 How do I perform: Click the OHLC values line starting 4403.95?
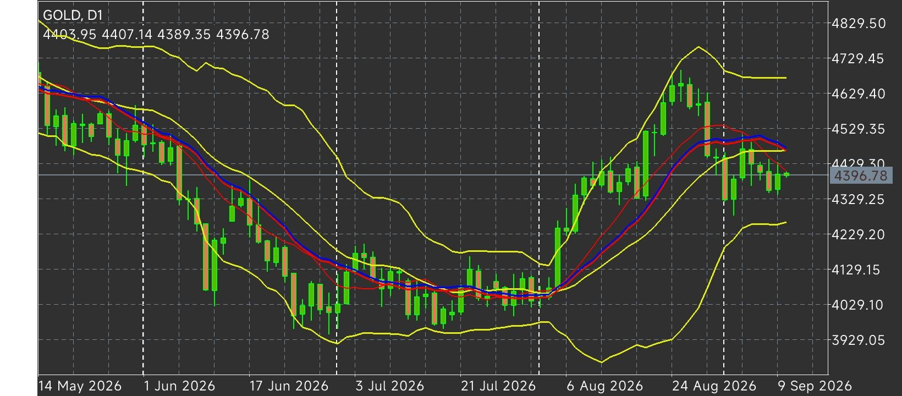[156, 35]
